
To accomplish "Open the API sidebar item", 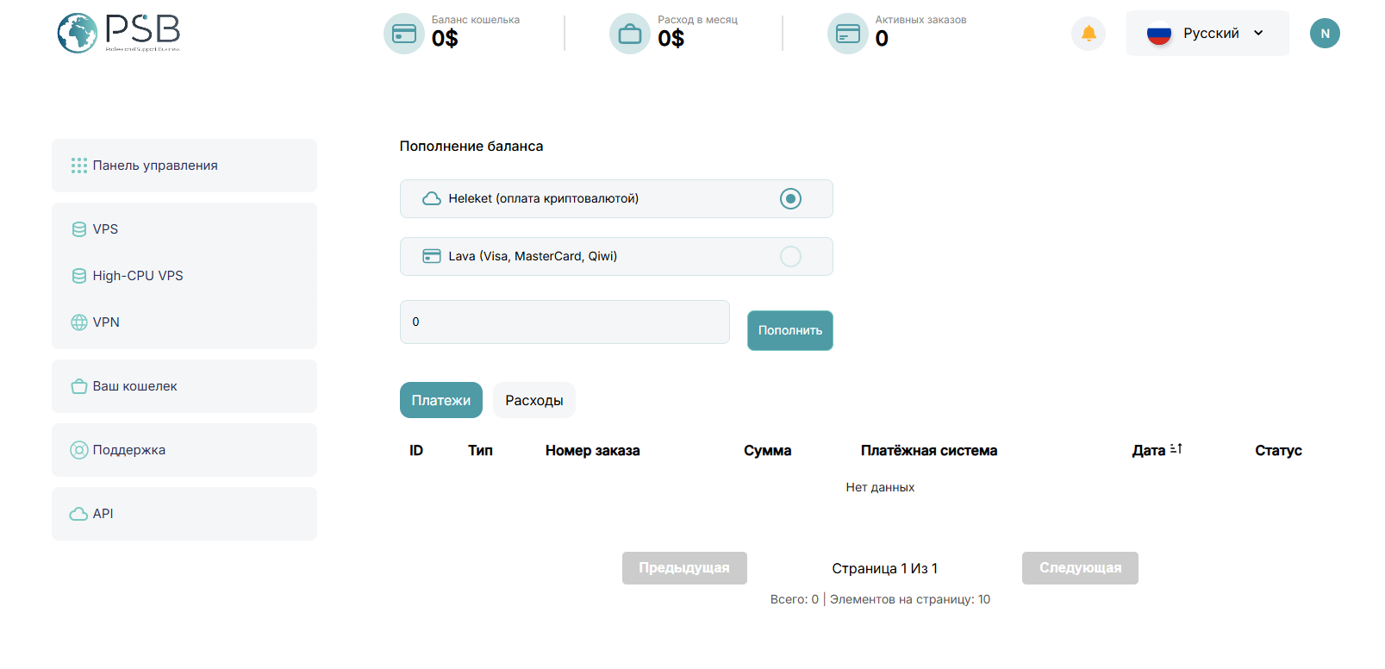I will (x=103, y=514).
